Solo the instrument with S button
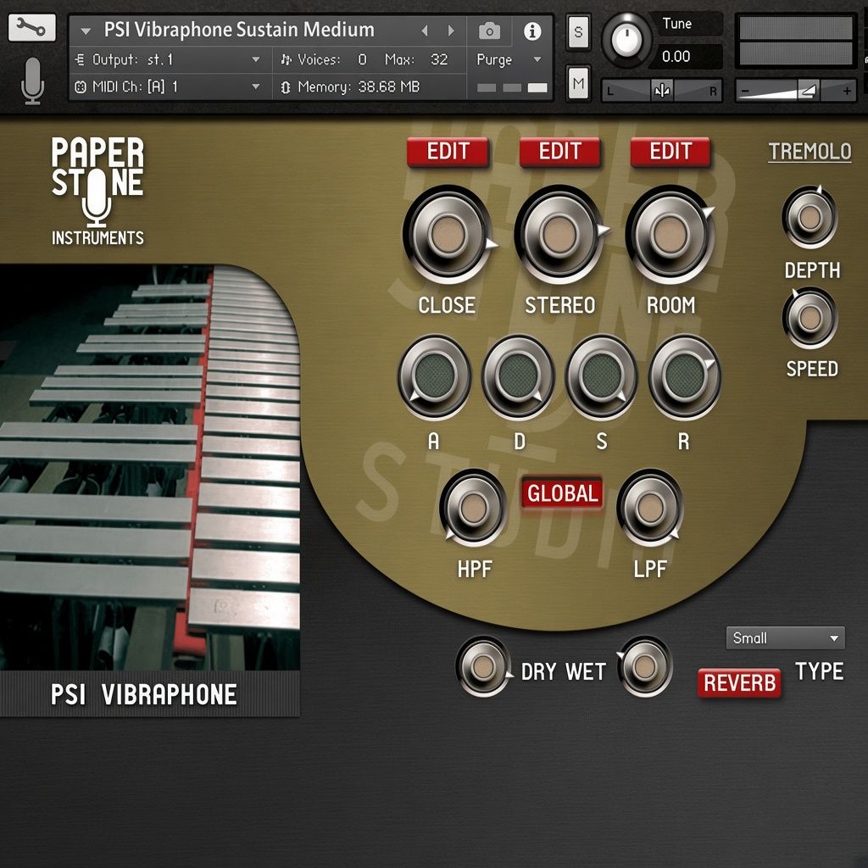 click(578, 32)
